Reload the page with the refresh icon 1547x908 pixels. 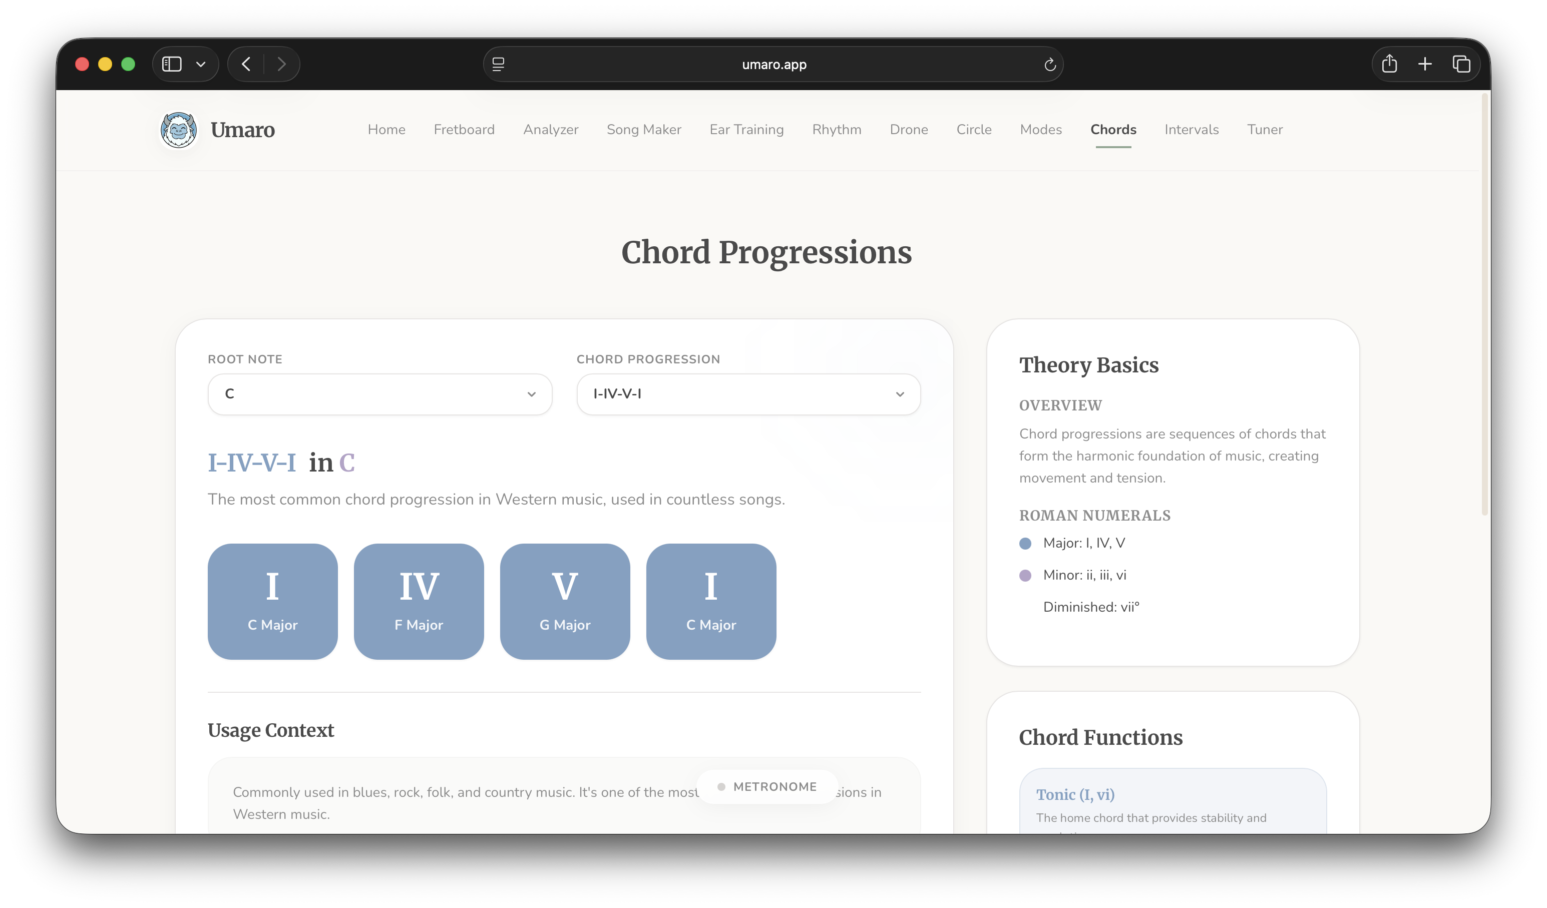pyautogui.click(x=1050, y=65)
